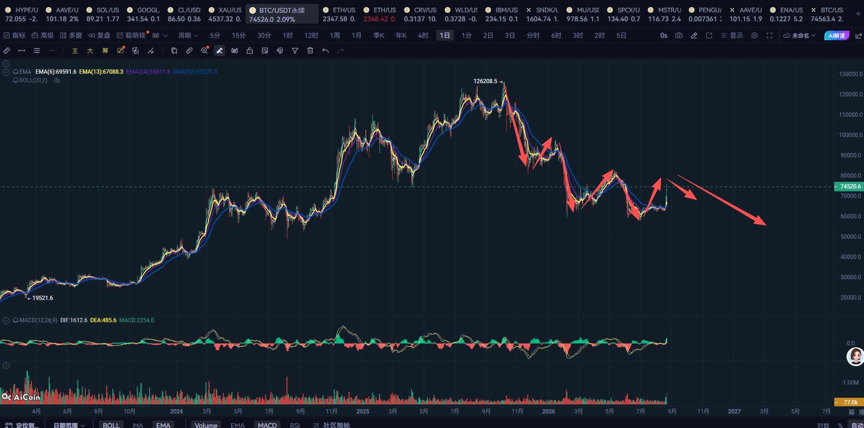This screenshot has width=864, height=428.
Task: Click the 自动 auto-scale button
Action: 857,425
